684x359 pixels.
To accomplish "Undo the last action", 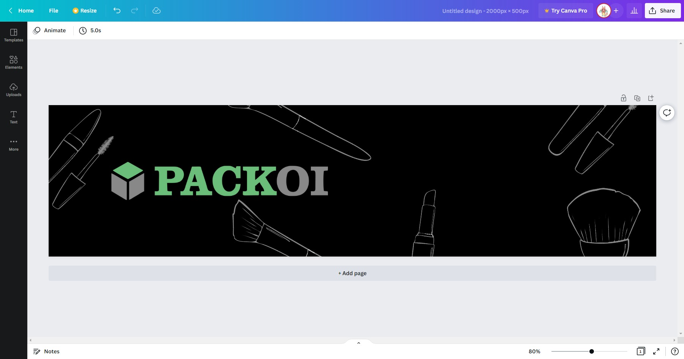I will (117, 11).
